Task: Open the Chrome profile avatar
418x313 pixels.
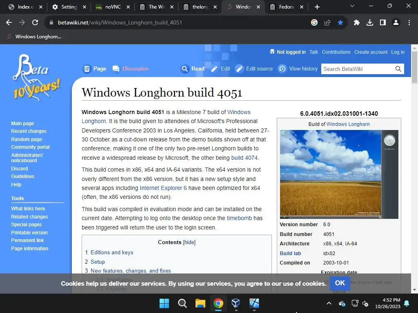Action: click(x=396, y=23)
